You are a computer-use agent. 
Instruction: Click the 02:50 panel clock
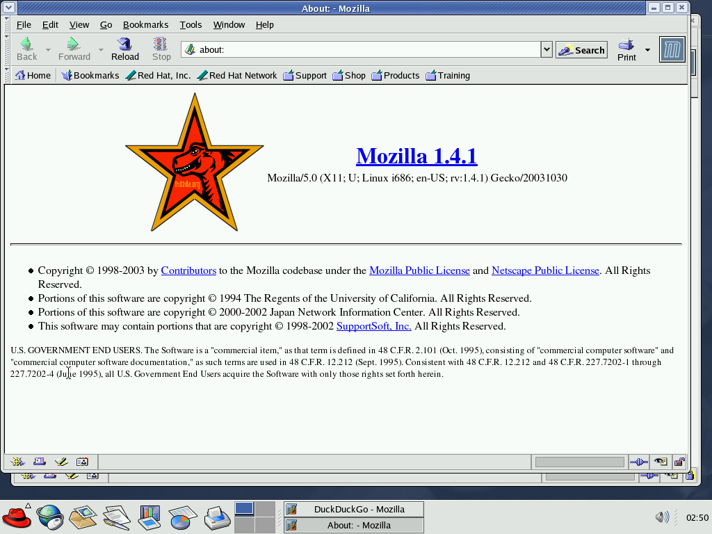click(x=697, y=517)
